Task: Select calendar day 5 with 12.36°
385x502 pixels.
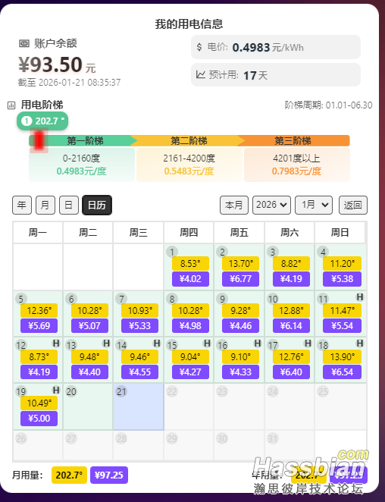Action: click(x=38, y=314)
